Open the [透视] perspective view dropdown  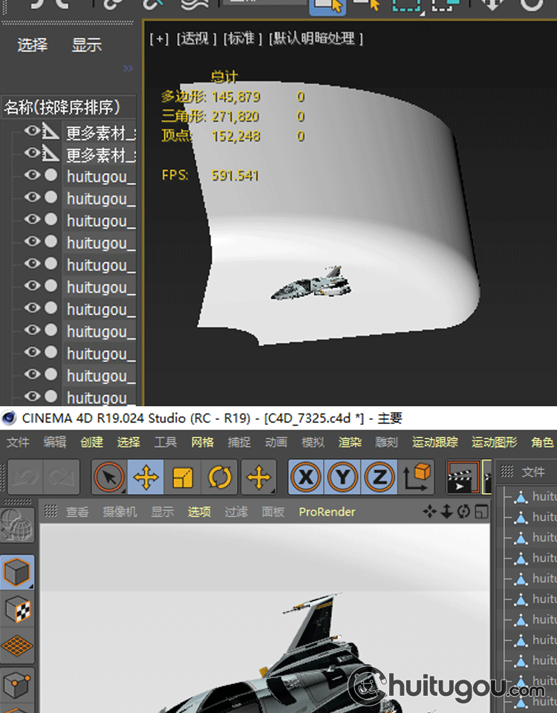tap(196, 39)
